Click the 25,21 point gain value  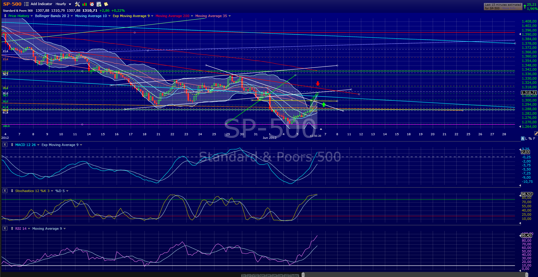point(532,4)
